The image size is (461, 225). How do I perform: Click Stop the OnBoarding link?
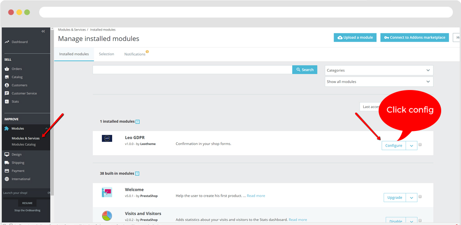coord(27,210)
